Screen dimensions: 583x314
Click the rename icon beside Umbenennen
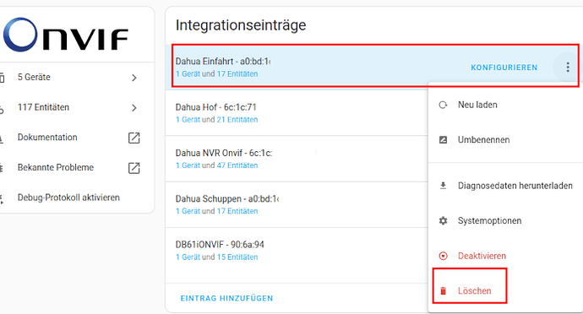[443, 140]
